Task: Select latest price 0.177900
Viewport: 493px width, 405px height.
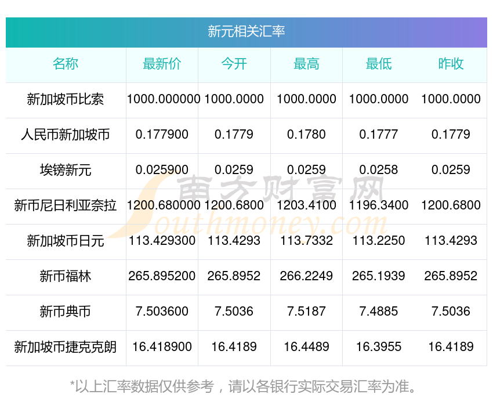Action: (162, 135)
